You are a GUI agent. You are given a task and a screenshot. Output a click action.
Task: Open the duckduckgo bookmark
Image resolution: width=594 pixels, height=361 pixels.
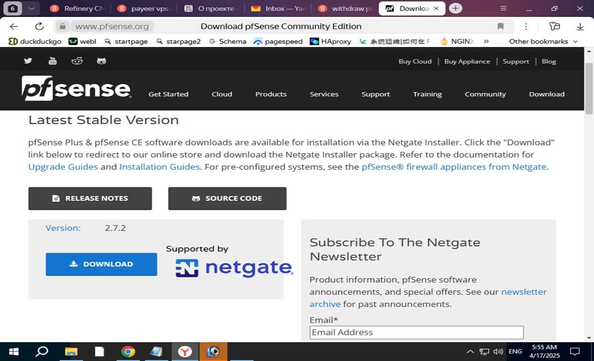coord(35,42)
